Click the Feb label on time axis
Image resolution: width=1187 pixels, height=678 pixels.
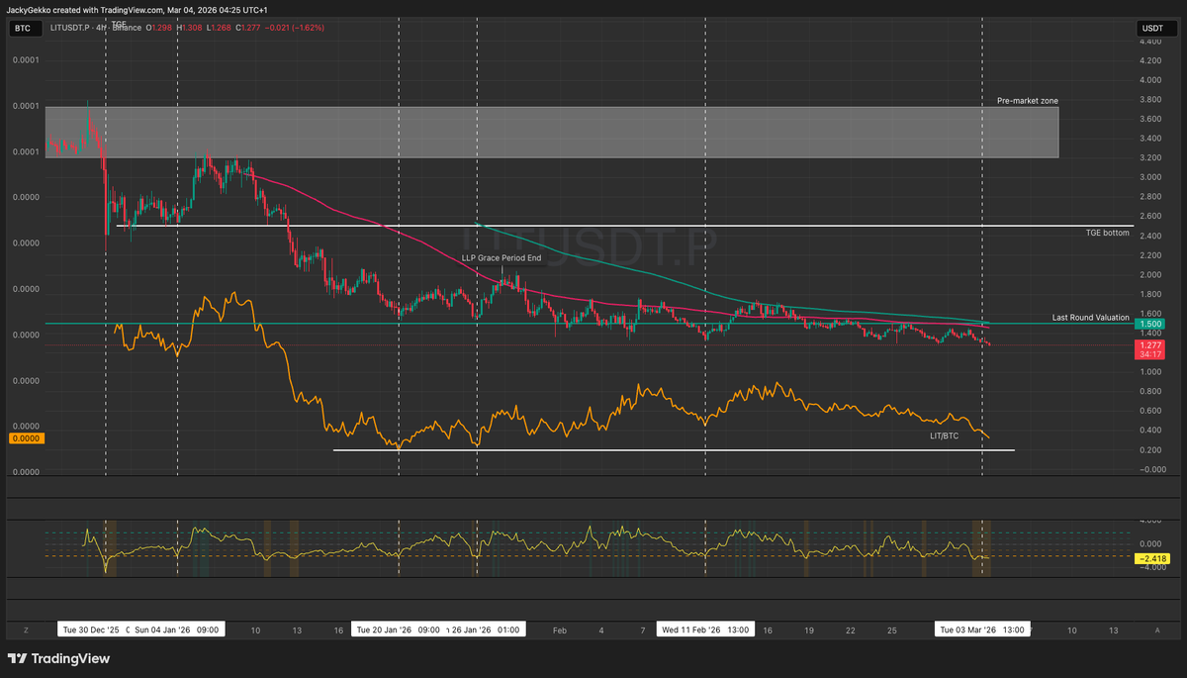click(x=560, y=630)
